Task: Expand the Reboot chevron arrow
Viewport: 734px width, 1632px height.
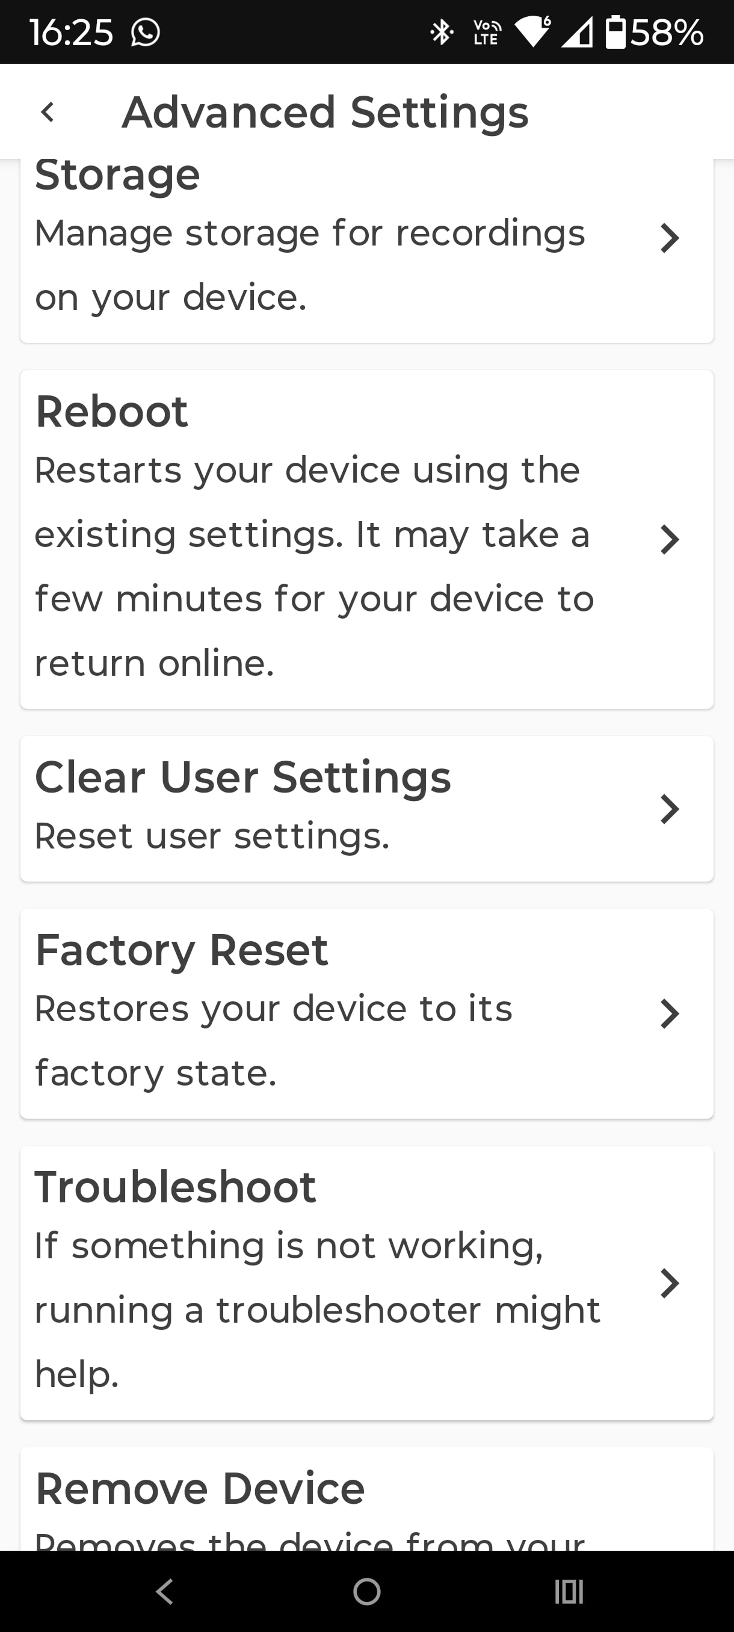Action: [670, 540]
